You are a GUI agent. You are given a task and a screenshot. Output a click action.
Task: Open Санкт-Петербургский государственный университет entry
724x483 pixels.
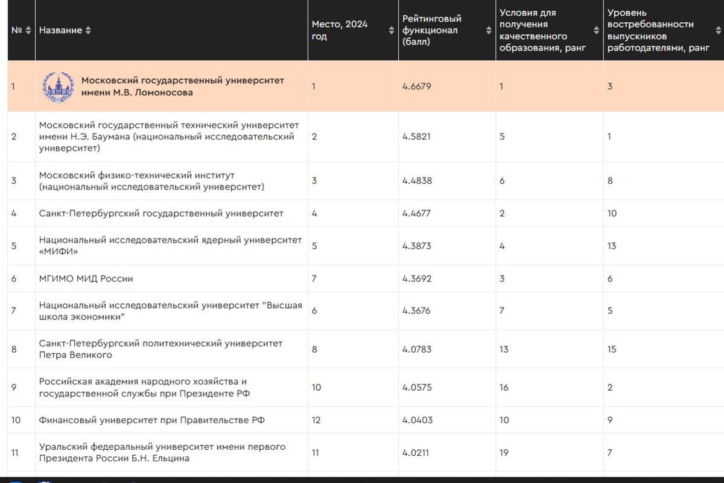coord(161,213)
